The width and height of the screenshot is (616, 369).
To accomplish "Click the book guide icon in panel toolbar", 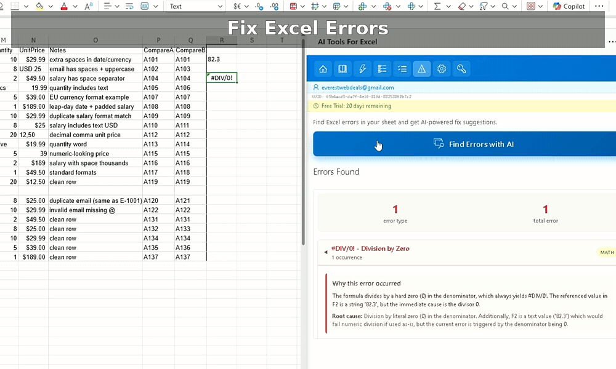I will (x=342, y=69).
